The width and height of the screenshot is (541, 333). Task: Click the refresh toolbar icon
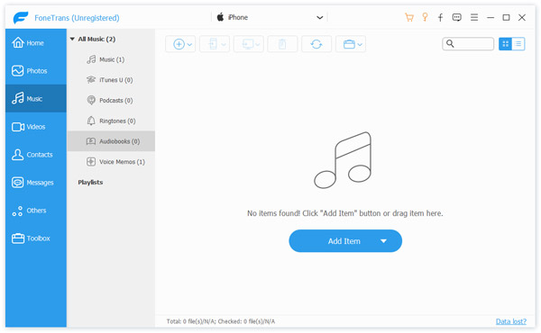pyautogui.click(x=316, y=44)
